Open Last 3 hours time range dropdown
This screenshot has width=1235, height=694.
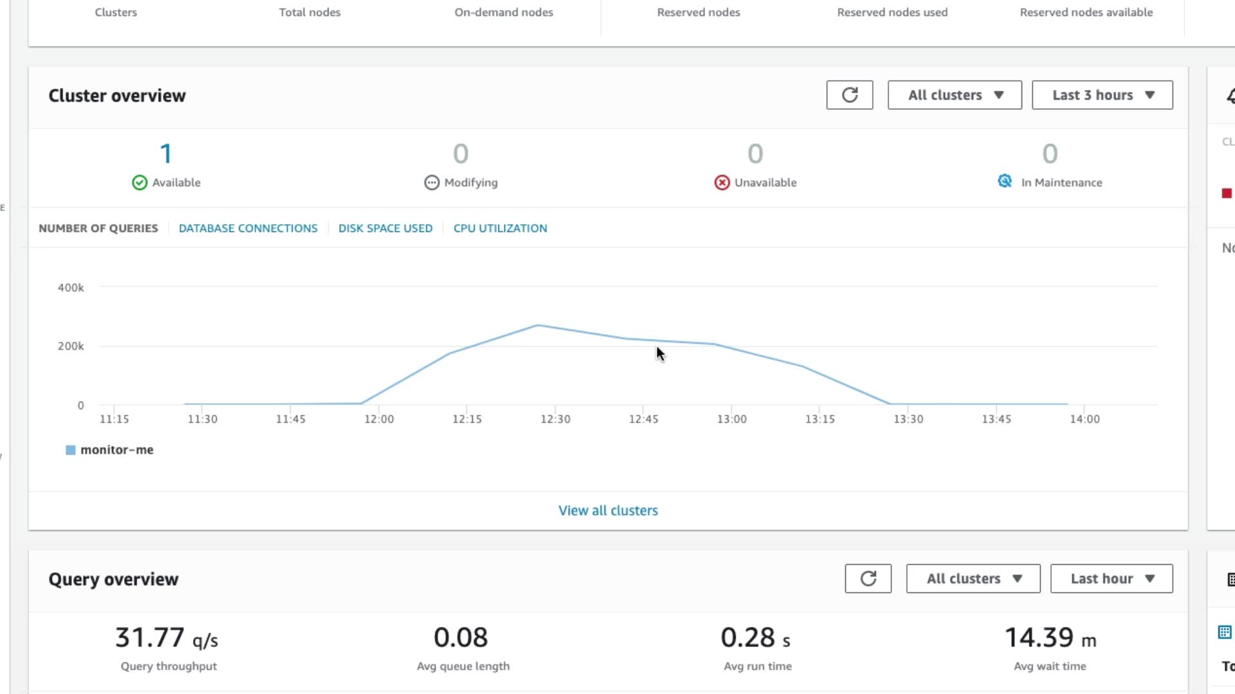[1102, 95]
